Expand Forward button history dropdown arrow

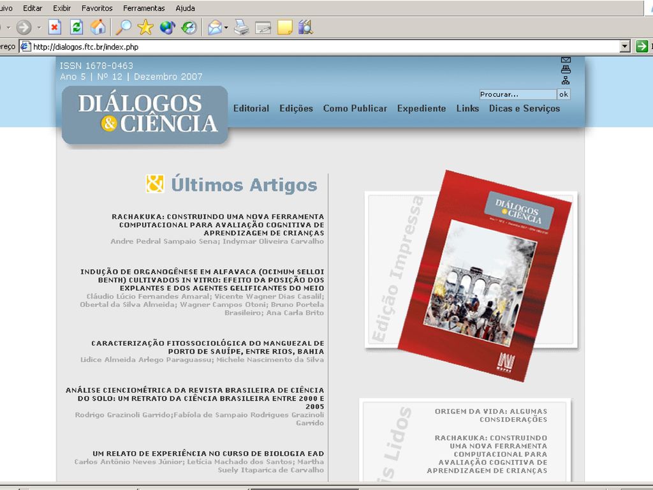(39, 27)
